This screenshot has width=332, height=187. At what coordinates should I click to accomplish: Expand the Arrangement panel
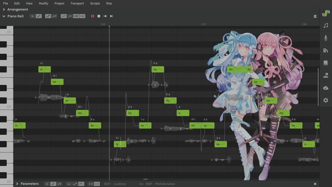coord(4,9)
